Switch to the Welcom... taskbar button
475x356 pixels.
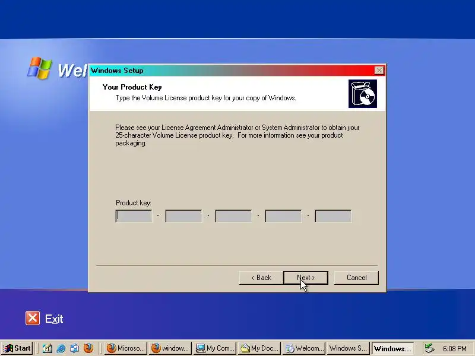(x=304, y=348)
